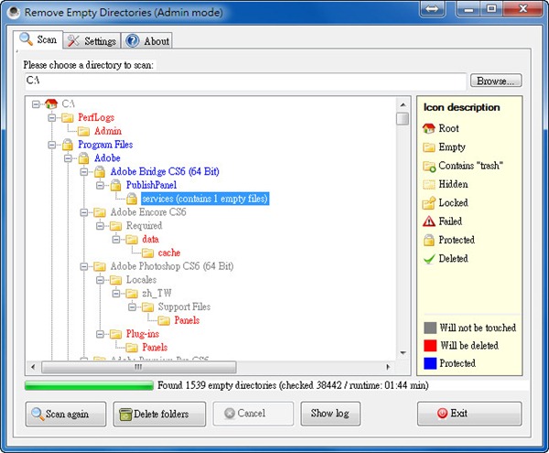The height and width of the screenshot is (453, 549).
Task: Select Panels under Plug-ins
Action: click(155, 347)
